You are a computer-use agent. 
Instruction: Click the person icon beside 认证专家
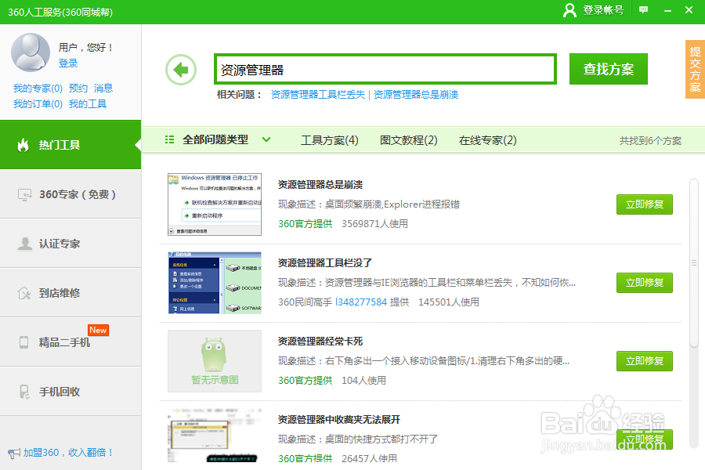click(25, 244)
